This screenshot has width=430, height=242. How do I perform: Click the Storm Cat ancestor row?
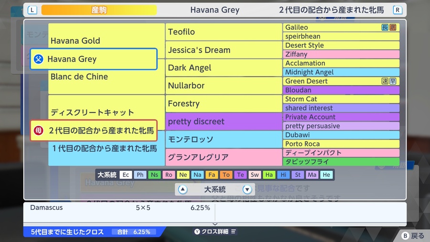[341, 99]
